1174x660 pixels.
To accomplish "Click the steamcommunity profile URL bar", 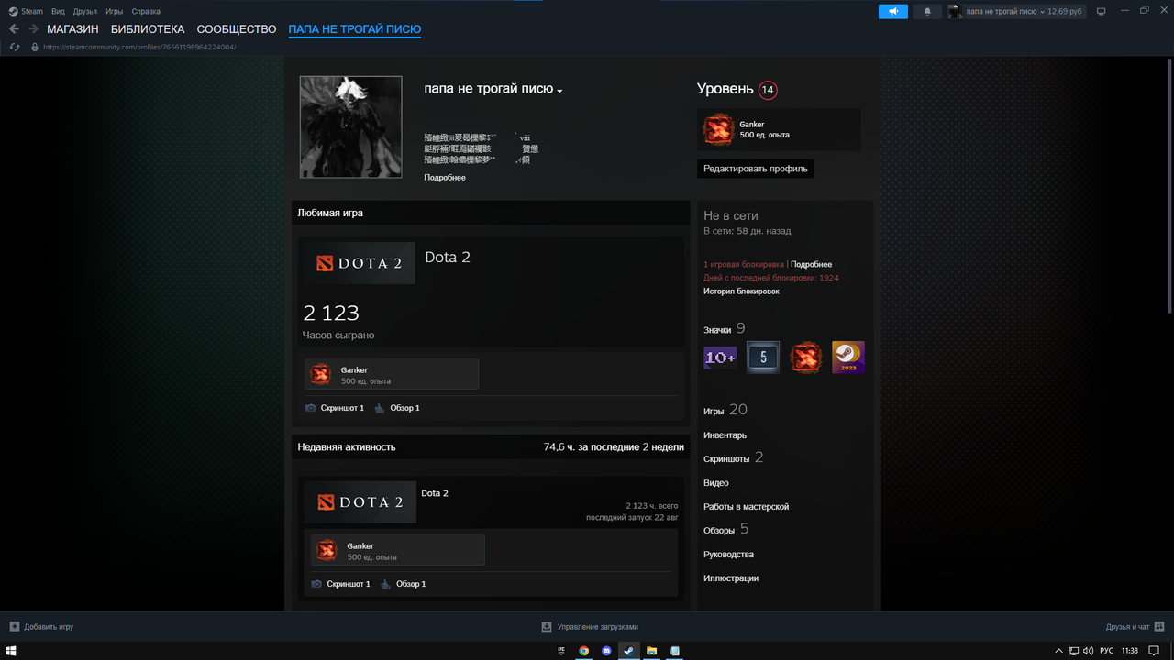I will point(139,47).
